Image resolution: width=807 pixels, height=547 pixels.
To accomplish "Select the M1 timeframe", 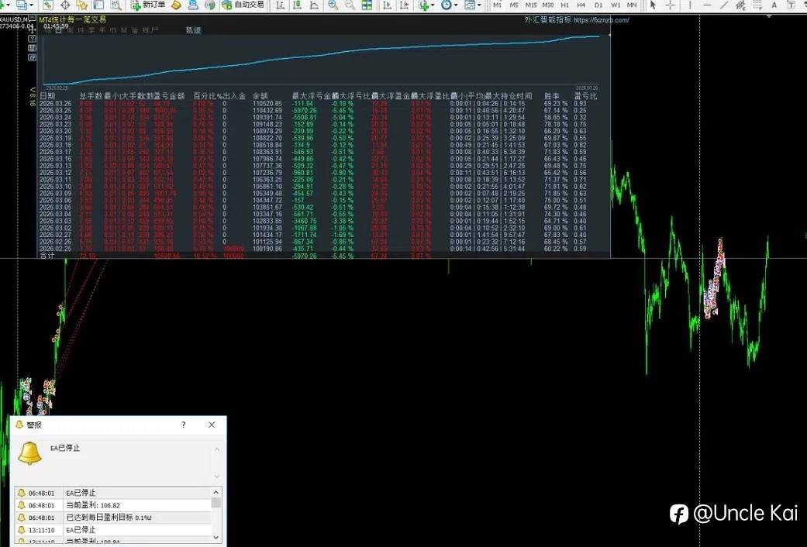I will tap(497, 5).
